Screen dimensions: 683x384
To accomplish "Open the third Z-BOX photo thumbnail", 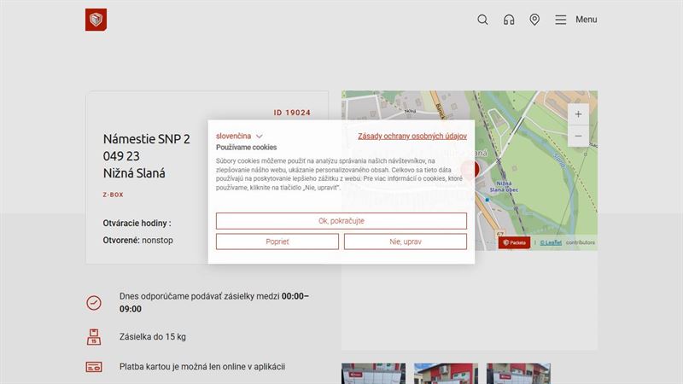I will [518, 374].
